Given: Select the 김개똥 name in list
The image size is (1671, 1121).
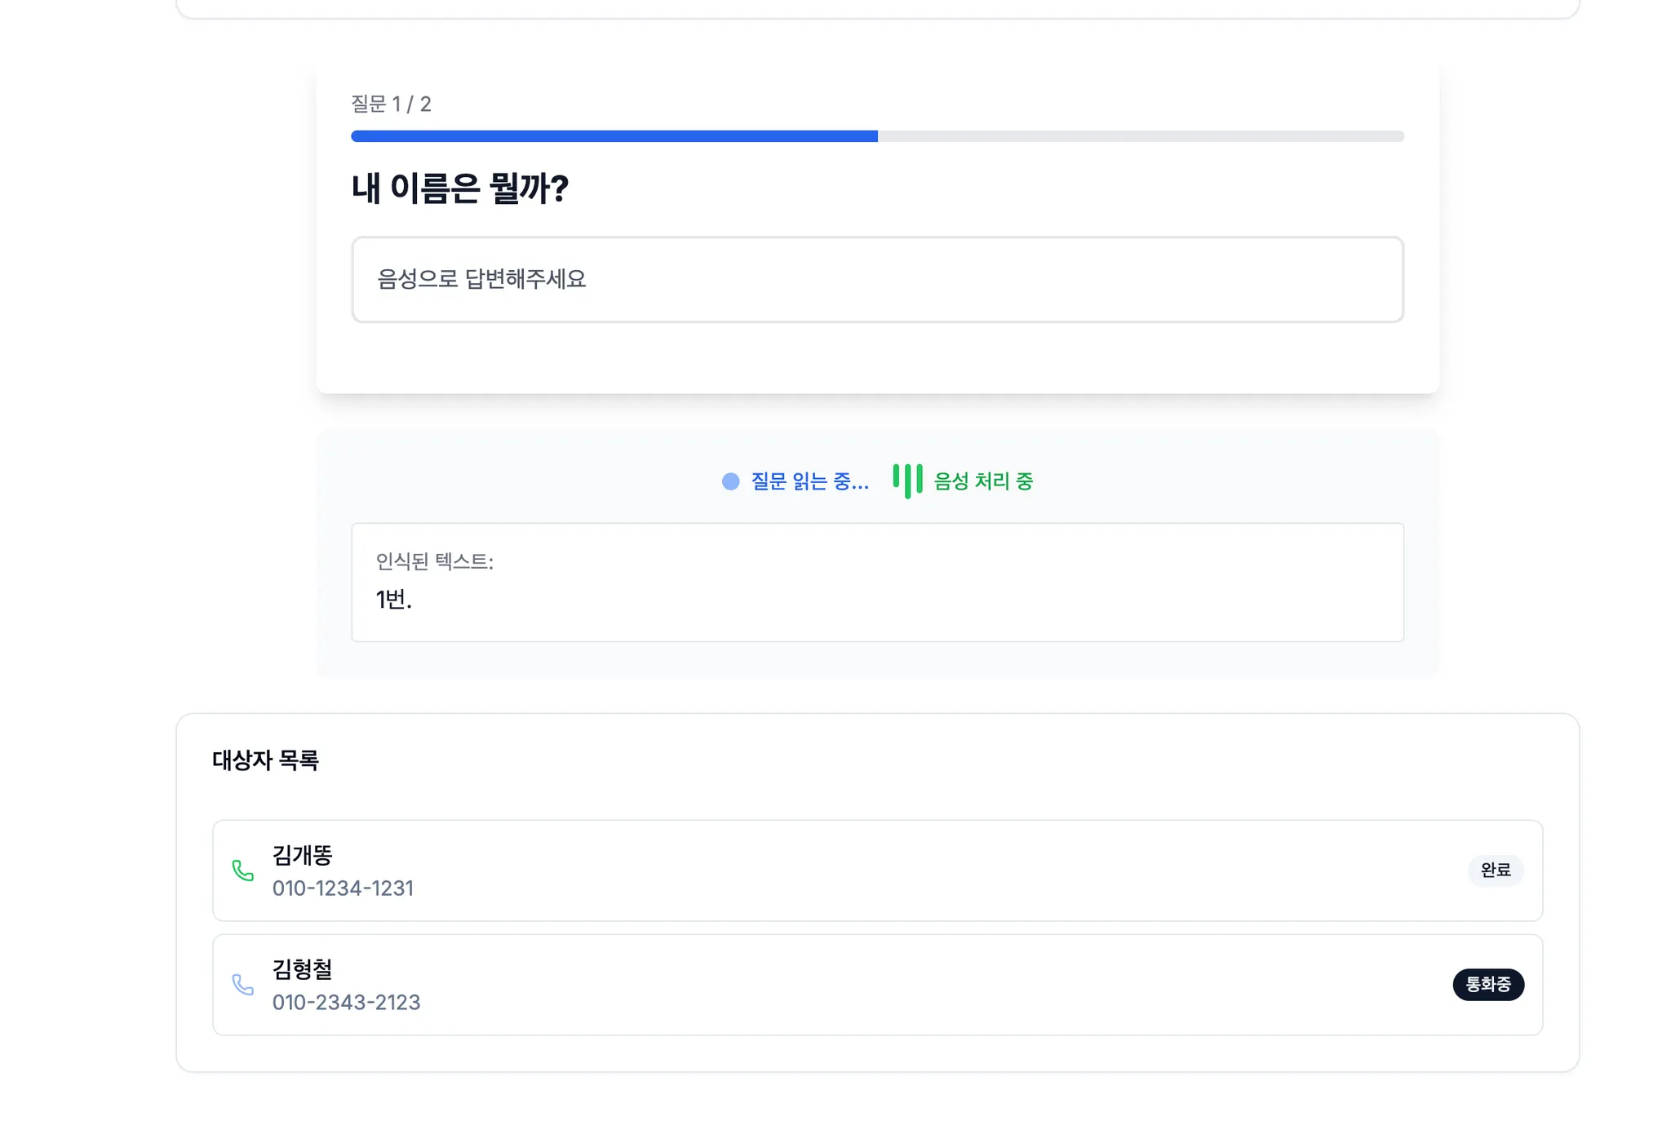Looking at the screenshot, I should tap(303, 855).
